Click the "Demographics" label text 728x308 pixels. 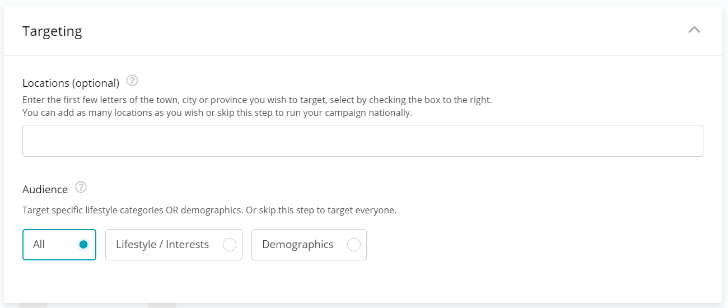coord(297,245)
